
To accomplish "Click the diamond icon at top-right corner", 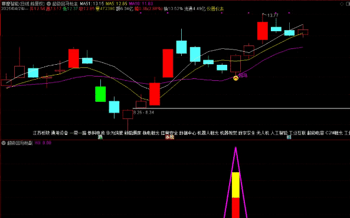I will [x=342, y=4].
